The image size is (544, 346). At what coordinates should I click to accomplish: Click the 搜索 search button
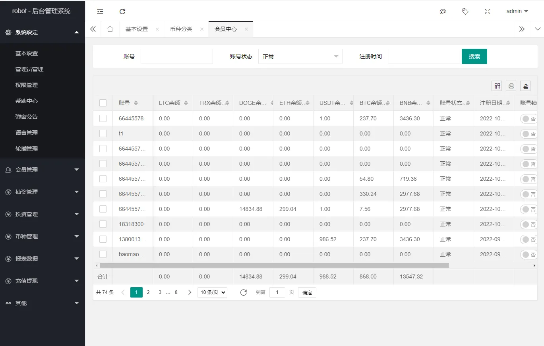point(474,56)
